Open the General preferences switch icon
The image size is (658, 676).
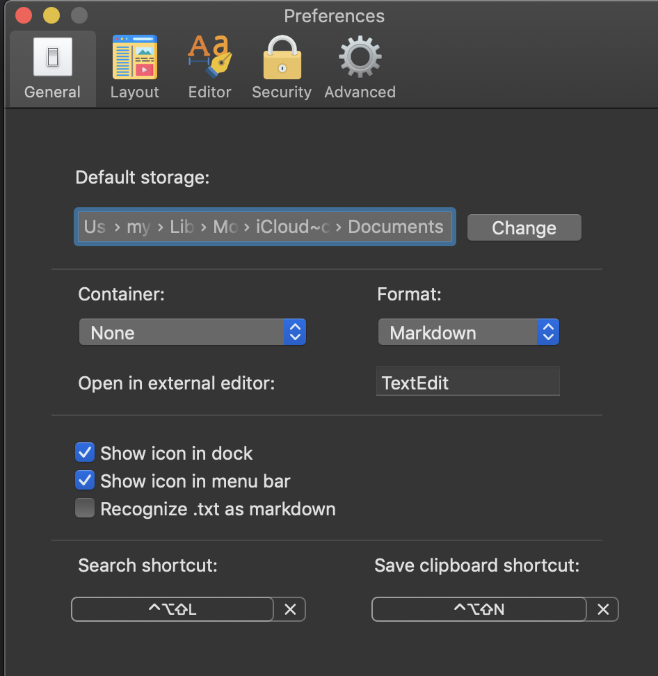[53, 57]
